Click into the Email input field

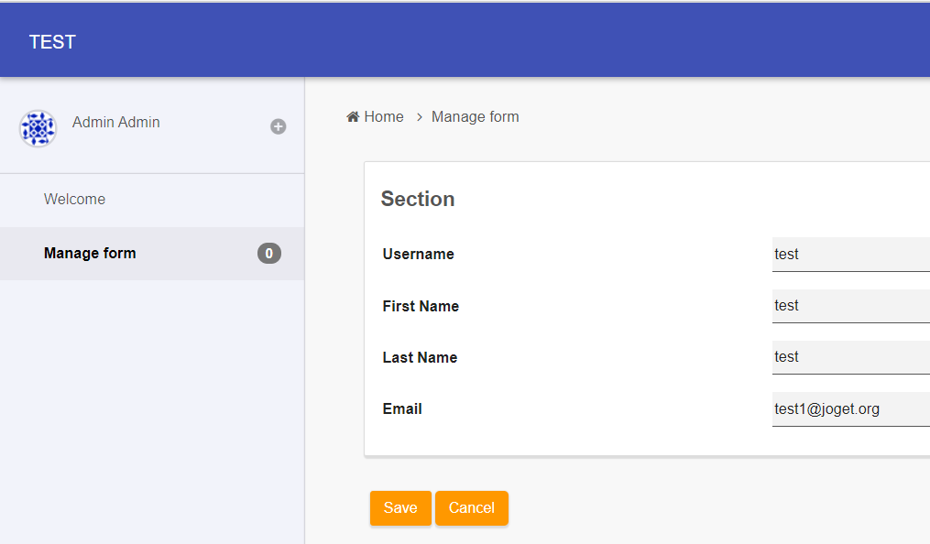click(x=850, y=409)
